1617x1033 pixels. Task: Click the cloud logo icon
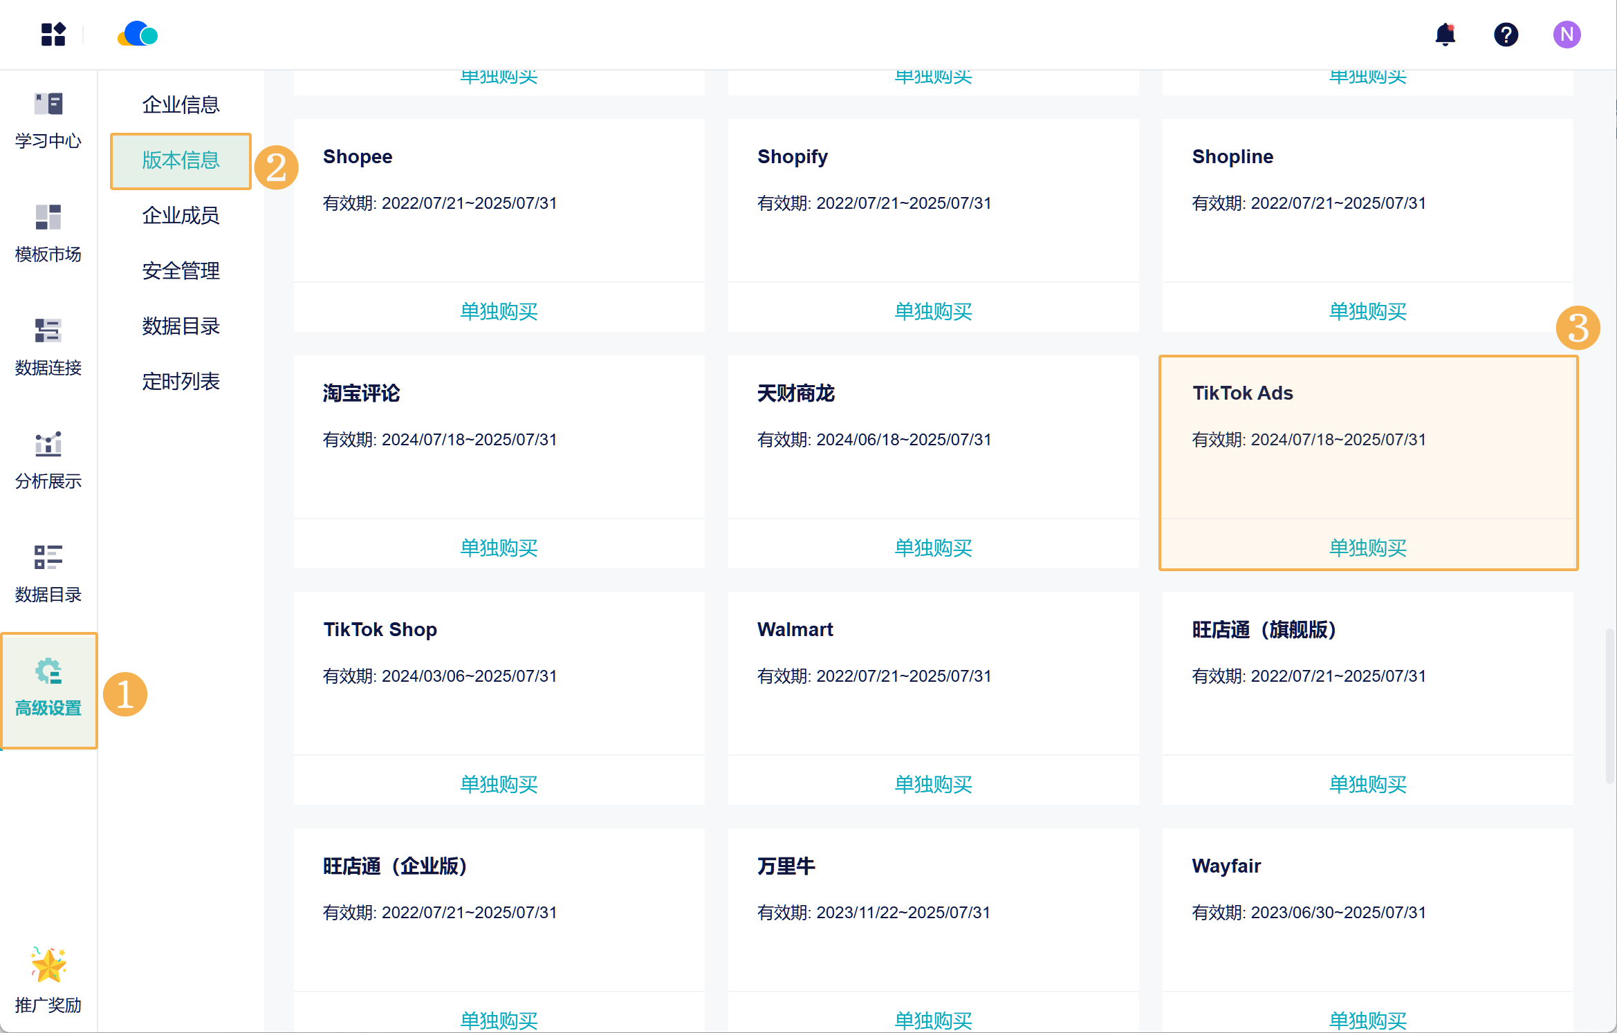coord(138,35)
